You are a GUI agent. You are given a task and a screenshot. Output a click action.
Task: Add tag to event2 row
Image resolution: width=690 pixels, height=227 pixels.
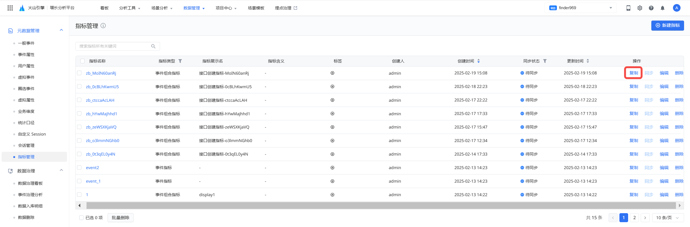tap(333, 168)
